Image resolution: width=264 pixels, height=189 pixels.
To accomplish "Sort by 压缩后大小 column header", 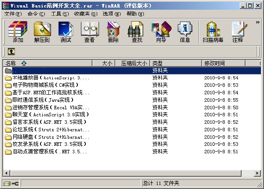I will tap(132, 63).
